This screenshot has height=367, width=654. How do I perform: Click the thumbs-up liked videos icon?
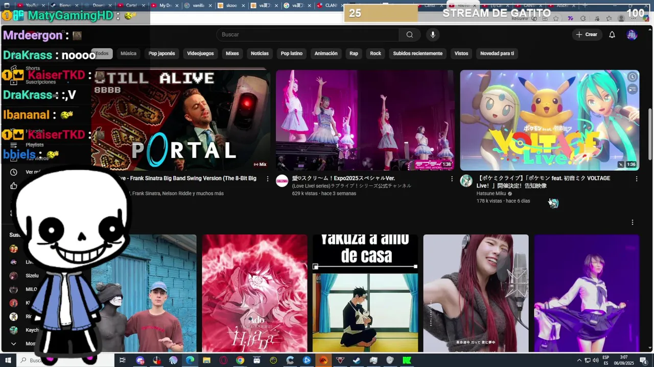tap(14, 186)
